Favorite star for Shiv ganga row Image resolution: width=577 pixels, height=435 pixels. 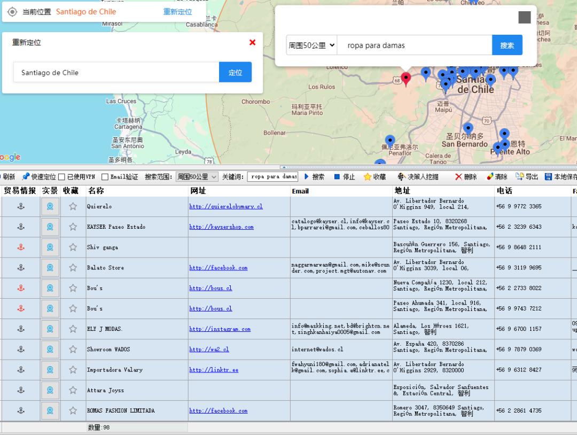(73, 247)
